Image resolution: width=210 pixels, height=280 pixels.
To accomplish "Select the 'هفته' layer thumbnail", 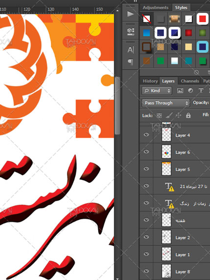I will coord(166,220).
